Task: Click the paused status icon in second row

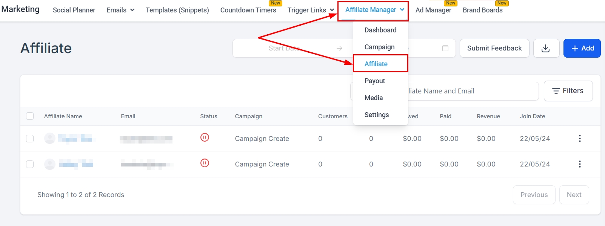Action: pos(205,163)
